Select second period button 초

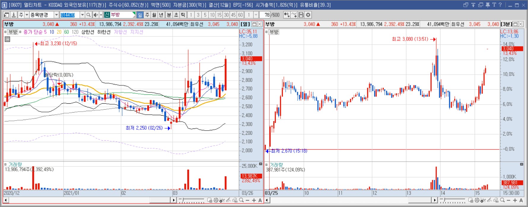(176, 15)
